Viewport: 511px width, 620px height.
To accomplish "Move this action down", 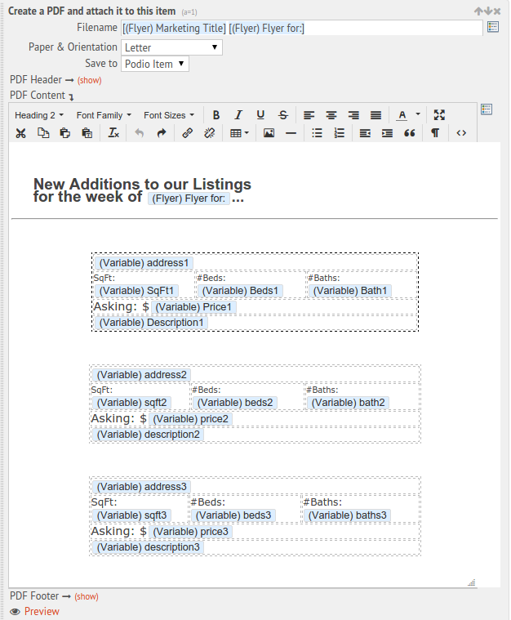I will click(488, 11).
